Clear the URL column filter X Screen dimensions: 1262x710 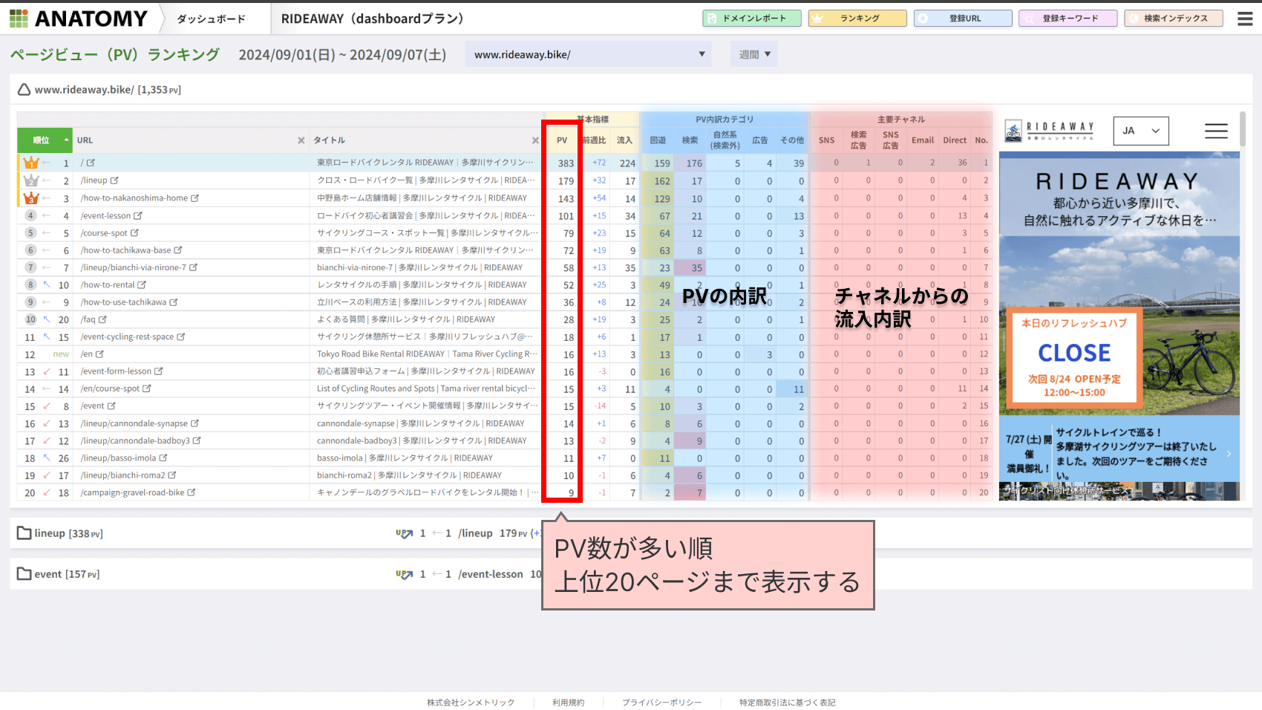pos(301,140)
